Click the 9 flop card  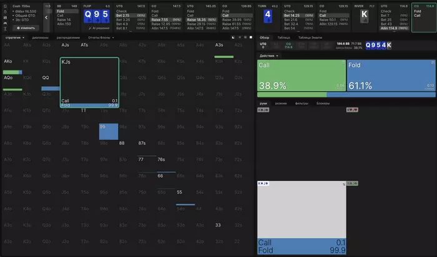pyautogui.click(x=96, y=16)
